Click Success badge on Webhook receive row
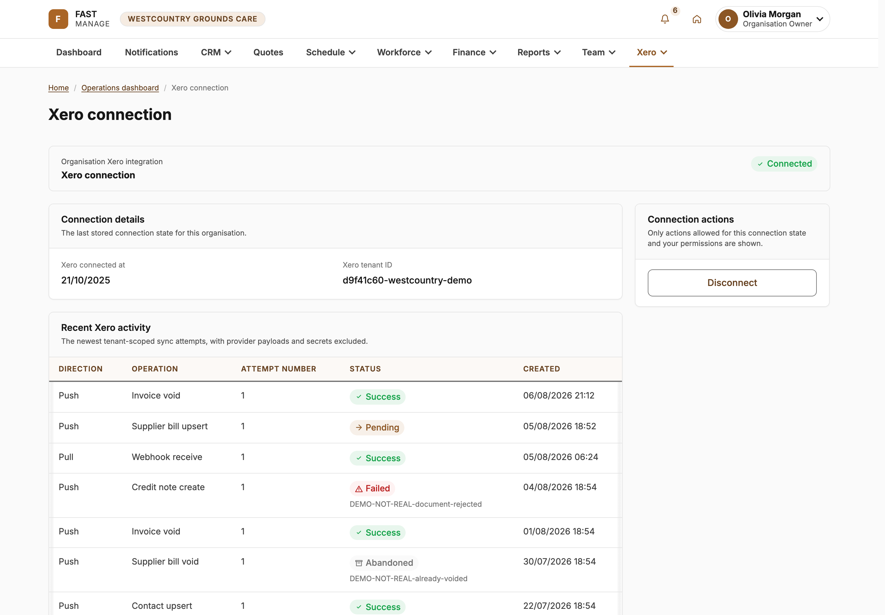 (377, 458)
